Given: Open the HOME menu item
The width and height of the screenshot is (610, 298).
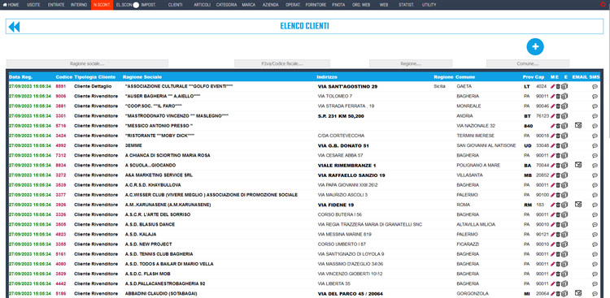Looking at the screenshot, I should tap(11, 5).
